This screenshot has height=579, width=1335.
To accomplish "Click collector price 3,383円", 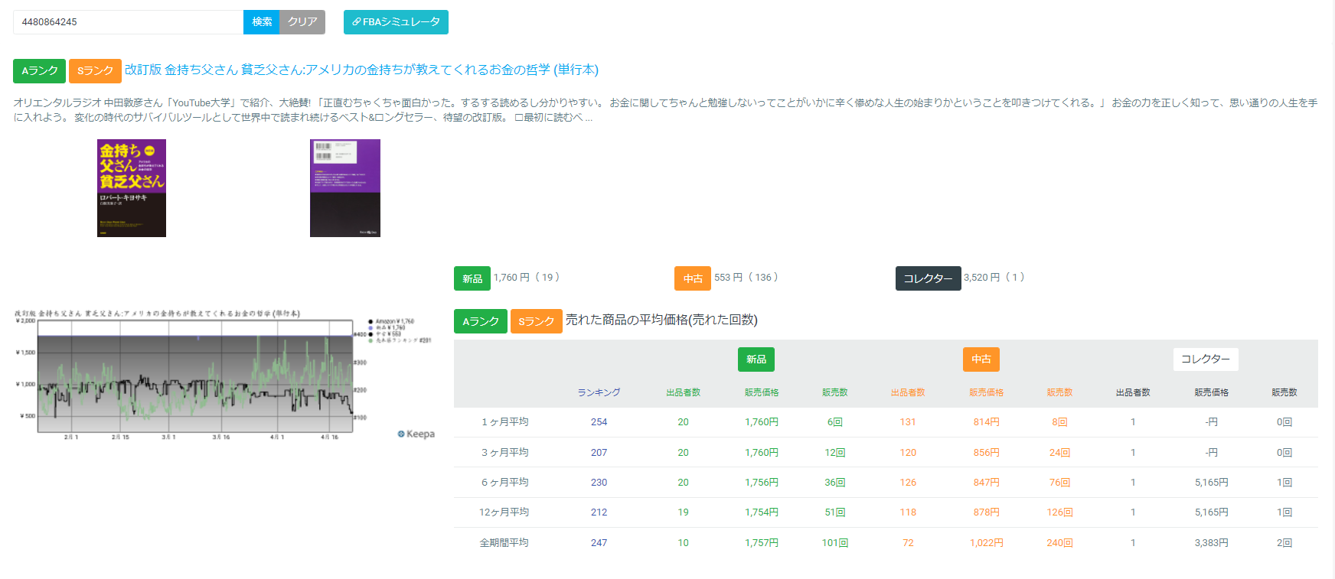I will tap(1211, 543).
